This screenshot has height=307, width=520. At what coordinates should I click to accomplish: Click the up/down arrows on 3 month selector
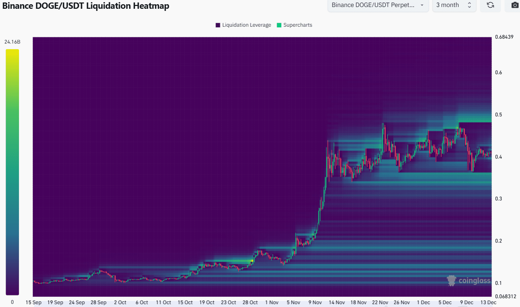click(469, 5)
